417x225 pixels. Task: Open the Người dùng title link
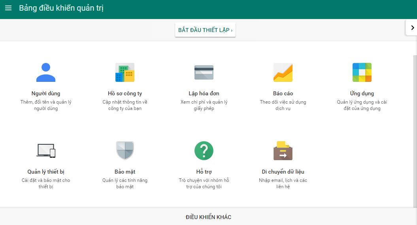click(46, 93)
